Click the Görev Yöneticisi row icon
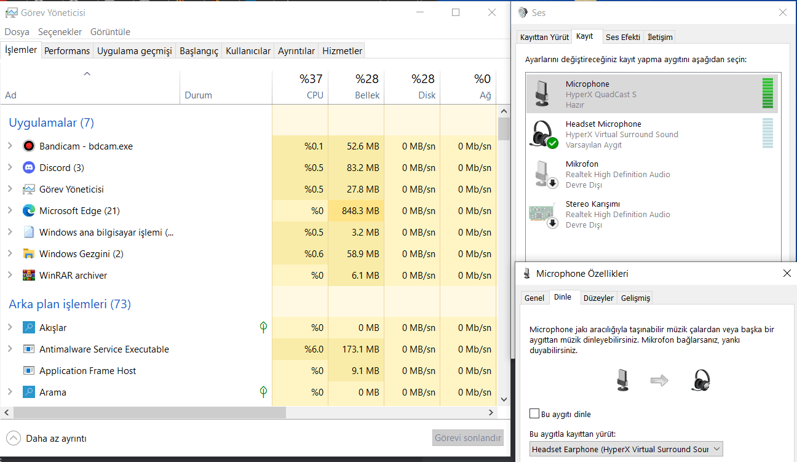Image resolution: width=797 pixels, height=462 pixels. (28, 189)
